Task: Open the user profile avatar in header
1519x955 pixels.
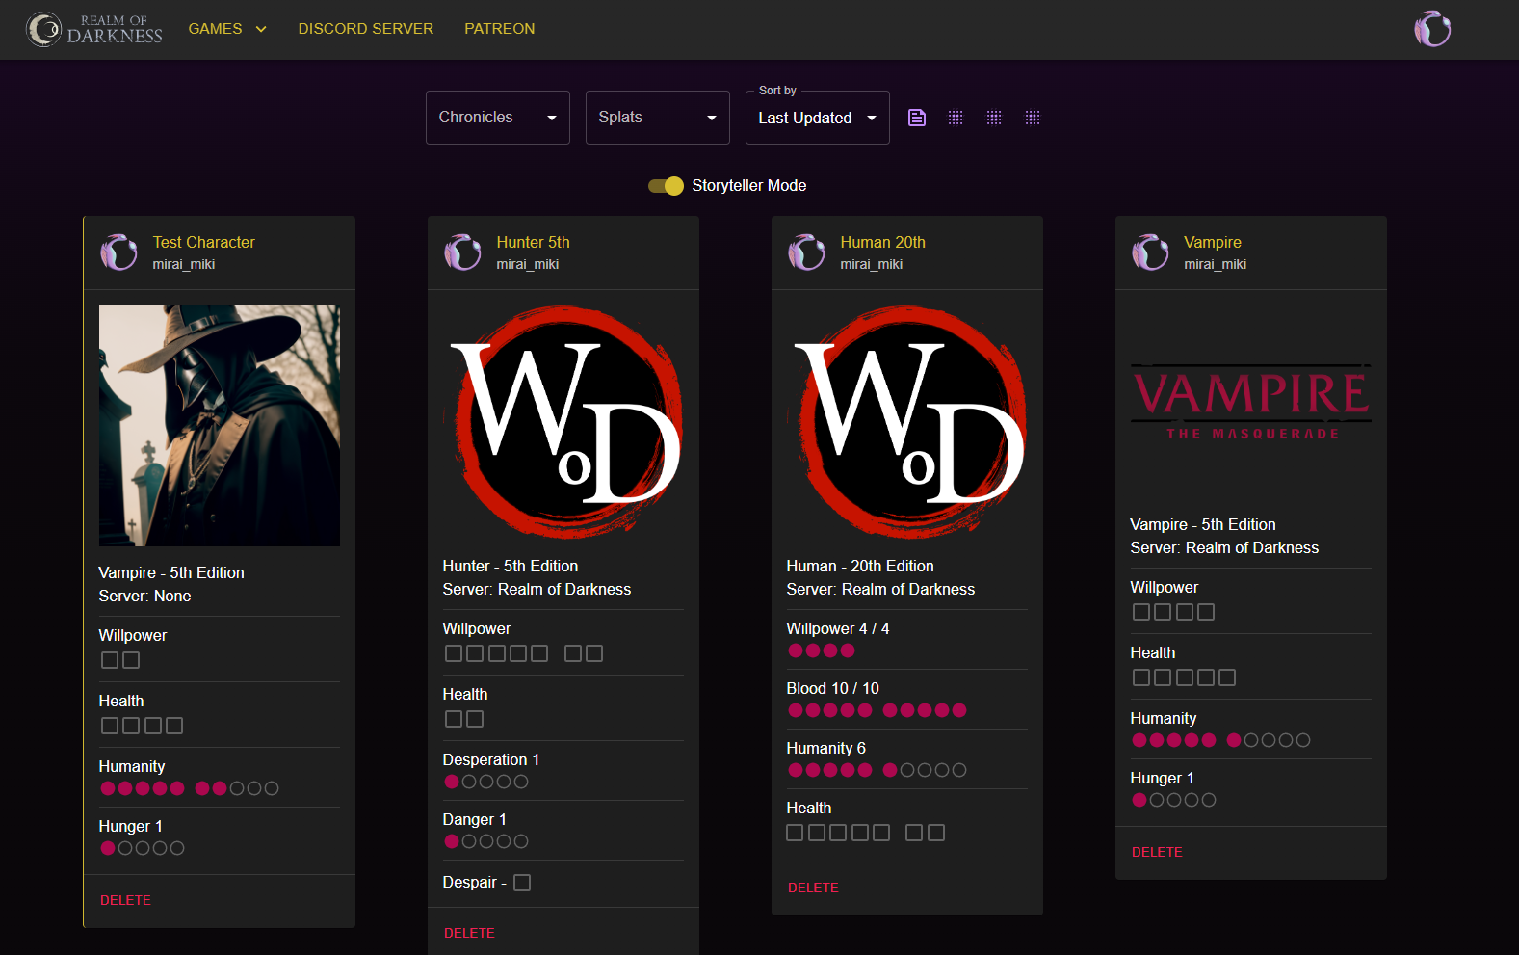Action: pyautogui.click(x=1432, y=29)
